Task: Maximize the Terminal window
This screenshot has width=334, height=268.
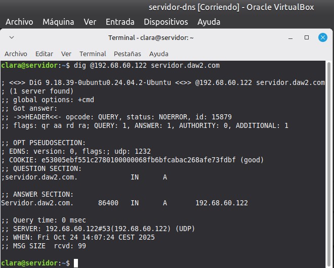Action: (307, 37)
